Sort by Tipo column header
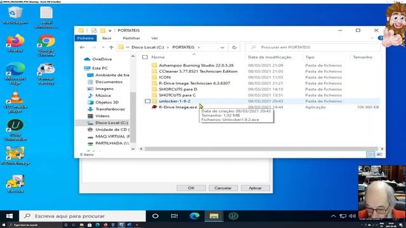 310,57
